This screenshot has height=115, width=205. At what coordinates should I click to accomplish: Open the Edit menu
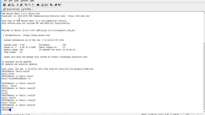tap(11, 1)
